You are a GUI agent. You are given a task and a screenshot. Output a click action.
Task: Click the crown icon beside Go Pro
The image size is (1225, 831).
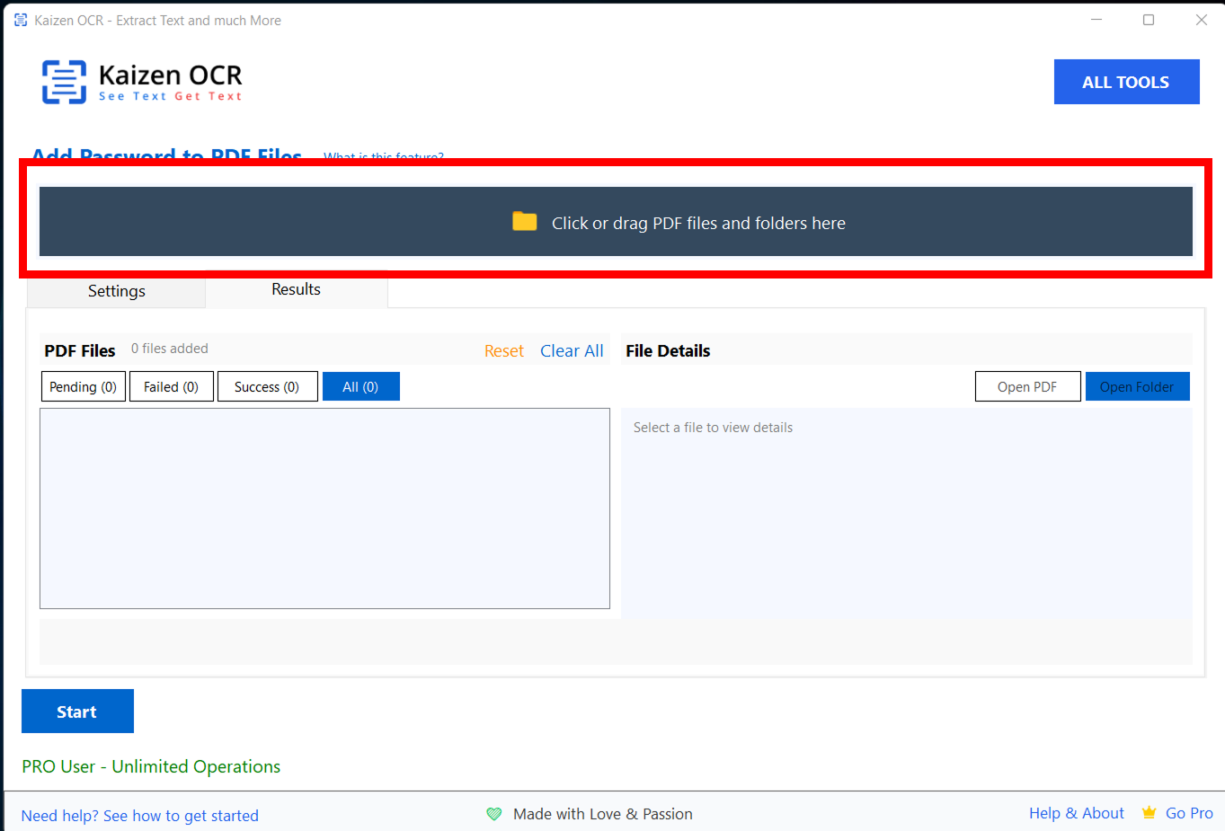pyautogui.click(x=1149, y=813)
